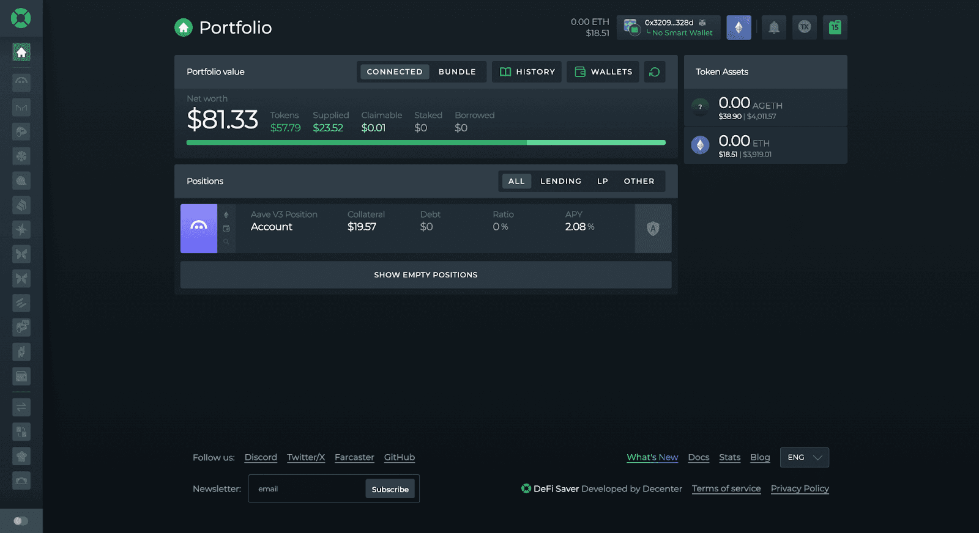Viewport: 979px width, 533px height.
Task: Click the darker green Tokens bar segment
Action: click(x=357, y=142)
